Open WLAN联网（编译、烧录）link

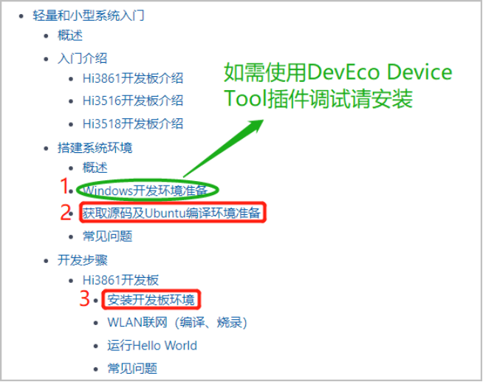pos(177,323)
